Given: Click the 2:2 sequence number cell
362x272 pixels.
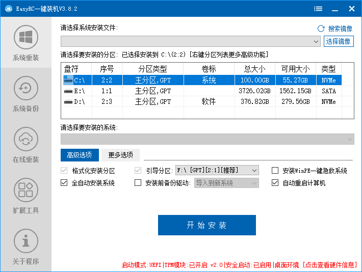Looking at the screenshot, I should pyautogui.click(x=107, y=80).
